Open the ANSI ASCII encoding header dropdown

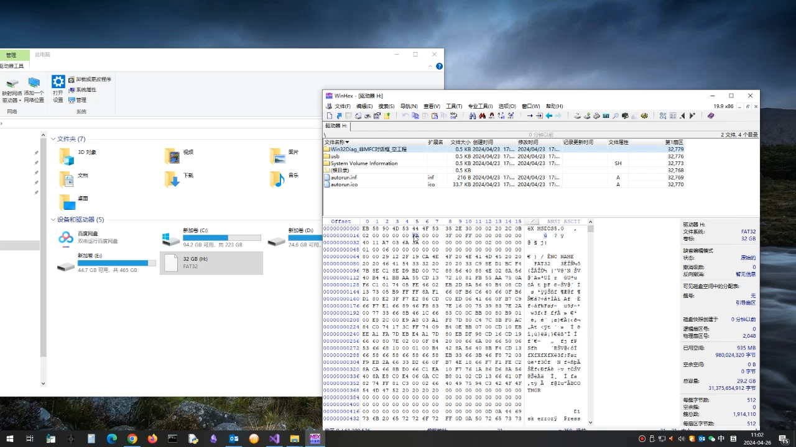(x=532, y=221)
